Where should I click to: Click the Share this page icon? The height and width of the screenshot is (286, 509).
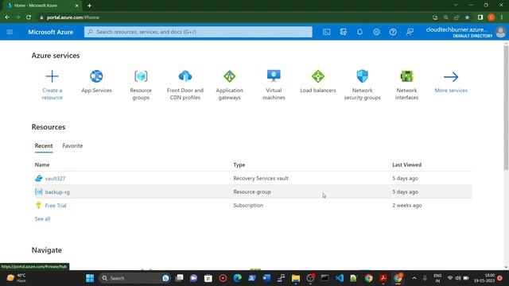457,17
